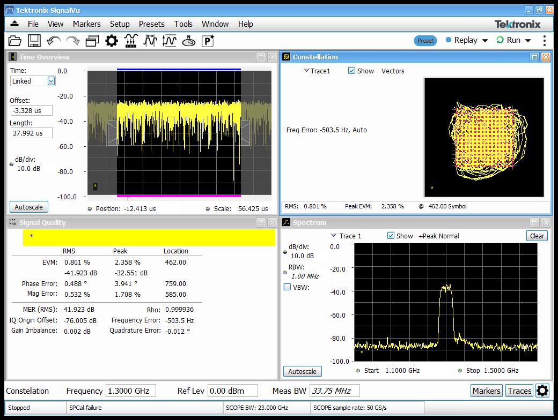Screen dimensions: 558x420
Task: Adjust the RBW knob control
Action: pos(285,273)
